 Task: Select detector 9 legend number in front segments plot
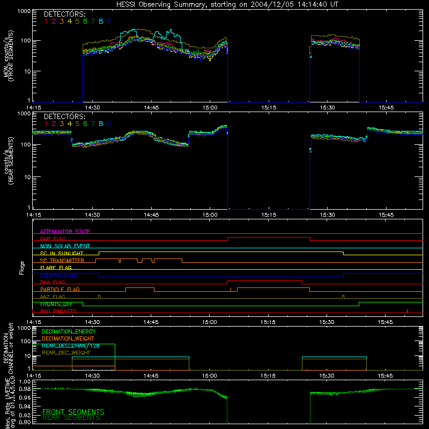click(109, 21)
